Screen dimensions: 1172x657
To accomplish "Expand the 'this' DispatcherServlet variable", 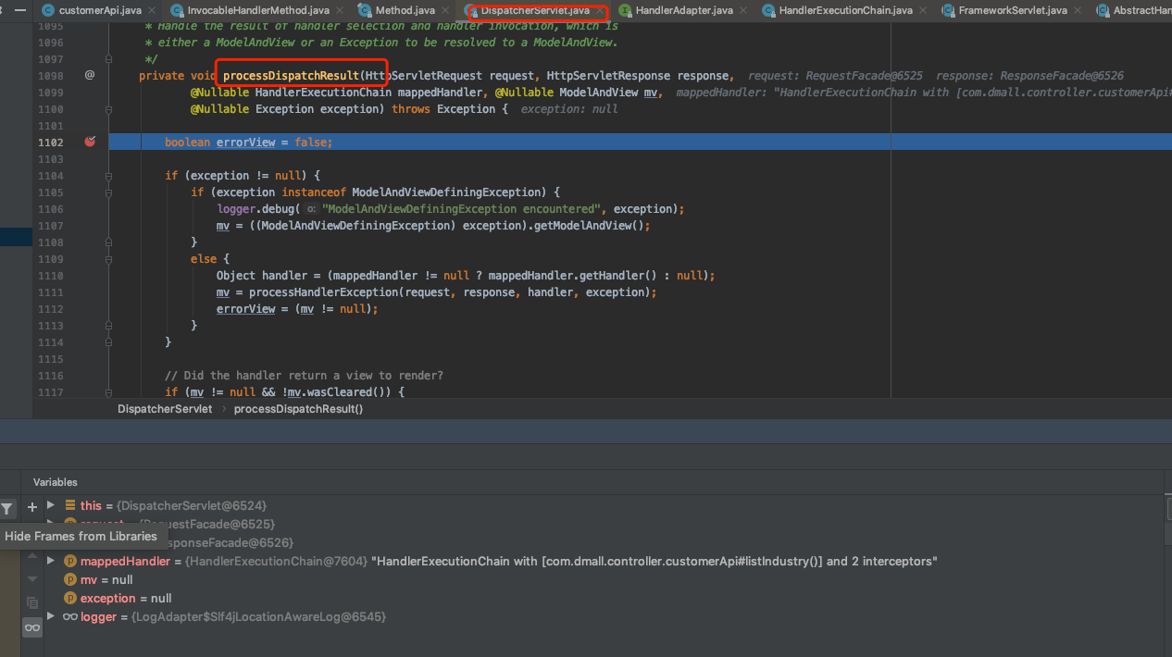I will tap(51, 505).
